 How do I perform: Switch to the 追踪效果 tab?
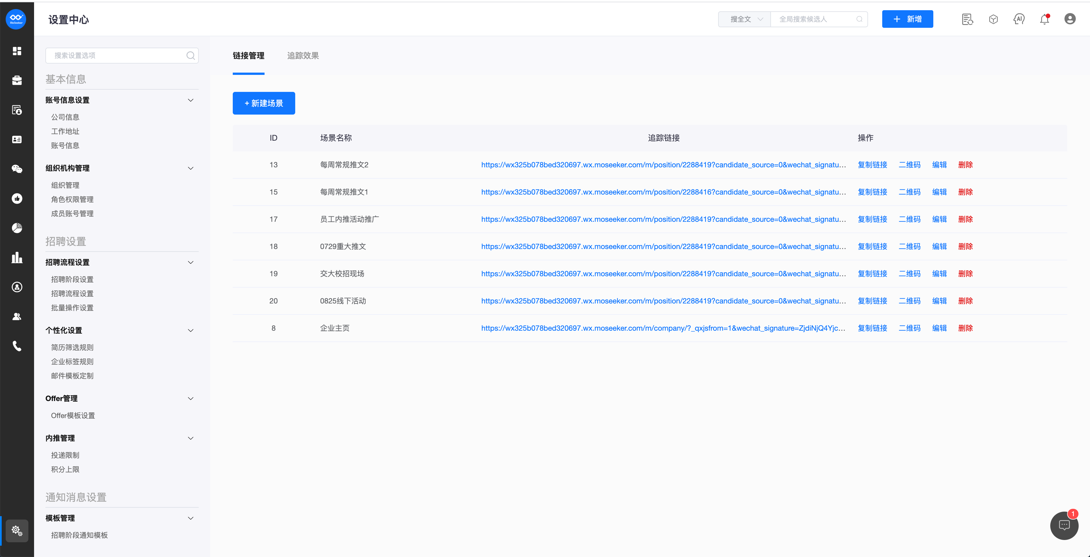click(303, 56)
